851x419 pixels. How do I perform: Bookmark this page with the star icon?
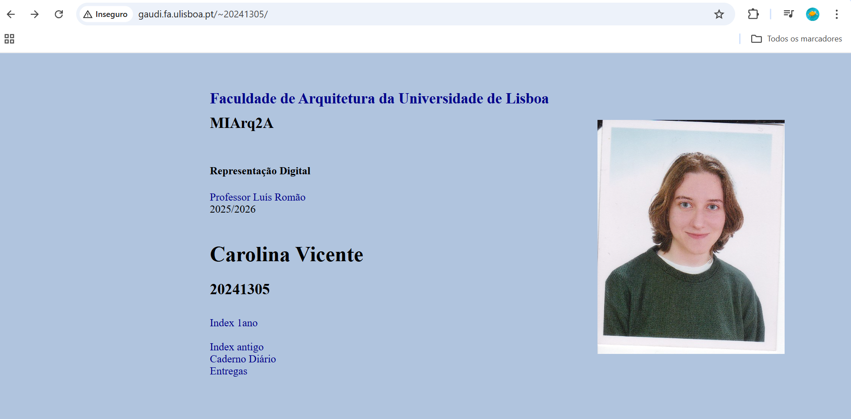[x=719, y=14]
